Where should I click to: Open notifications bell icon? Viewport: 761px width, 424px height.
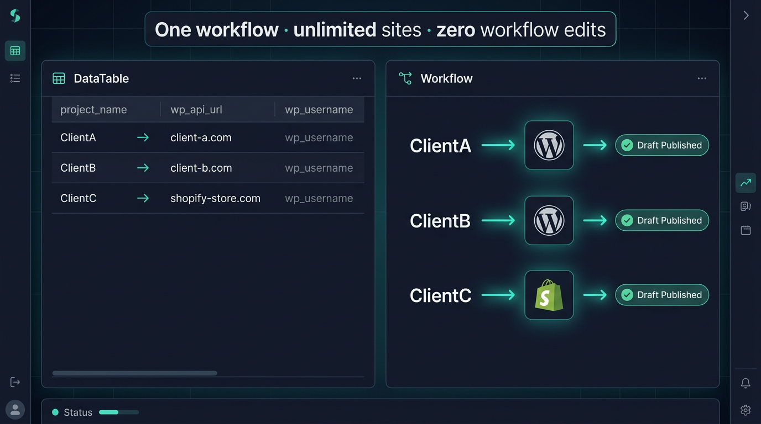(746, 383)
